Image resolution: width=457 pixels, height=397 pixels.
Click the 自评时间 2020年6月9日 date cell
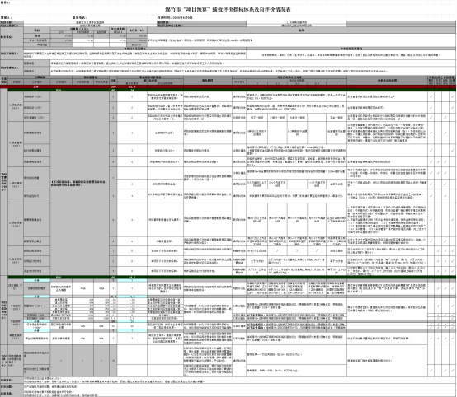175,18
